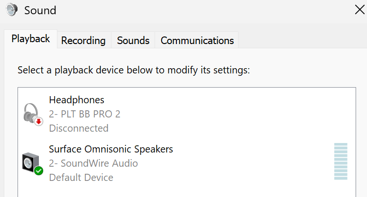367x197 pixels.
Task: Click the Default Device status label
Action: (81, 178)
